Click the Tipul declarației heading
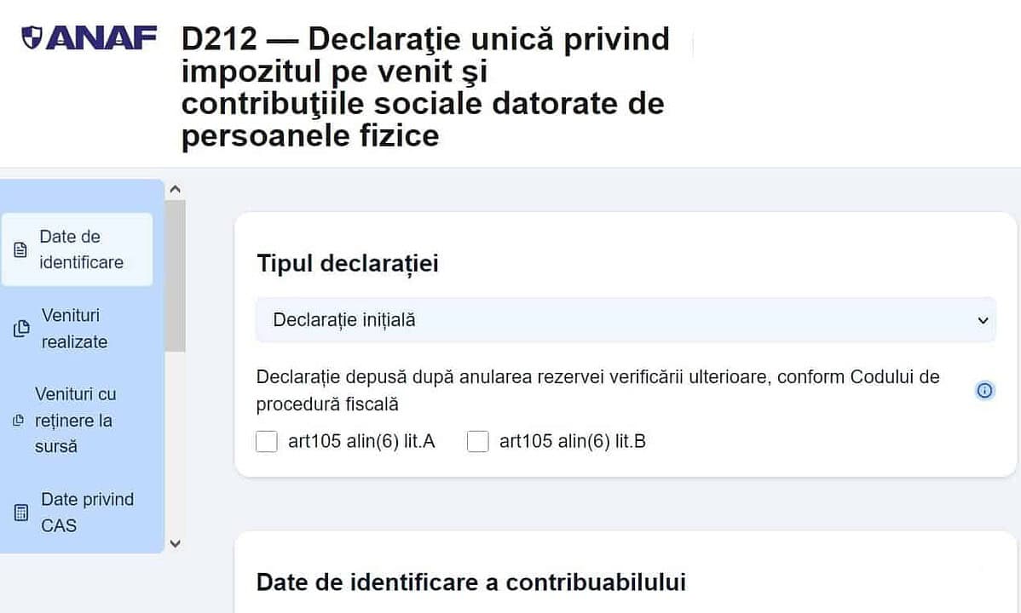This screenshot has width=1021, height=613. (348, 264)
